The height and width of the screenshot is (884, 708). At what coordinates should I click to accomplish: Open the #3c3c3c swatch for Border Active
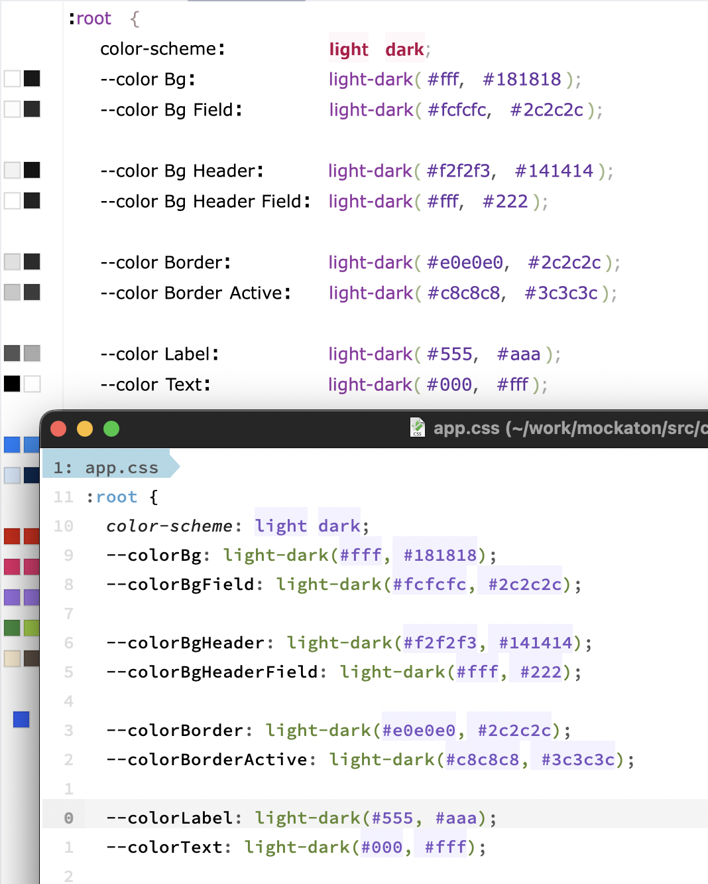point(32,292)
